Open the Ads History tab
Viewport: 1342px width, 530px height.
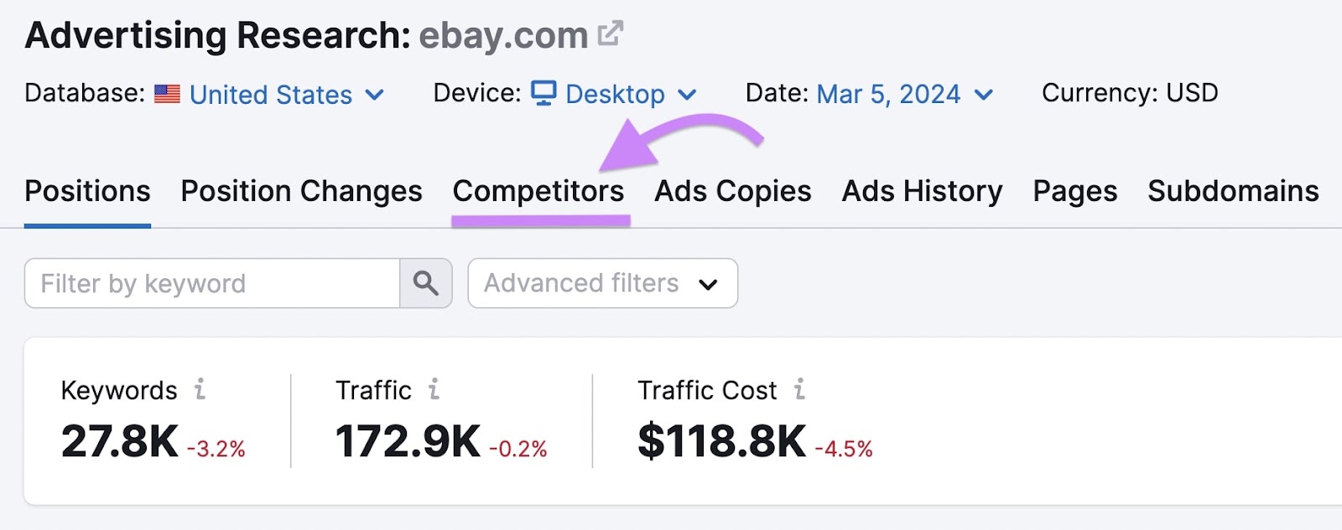pos(921,191)
